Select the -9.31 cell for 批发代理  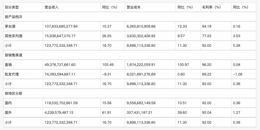[106, 74]
